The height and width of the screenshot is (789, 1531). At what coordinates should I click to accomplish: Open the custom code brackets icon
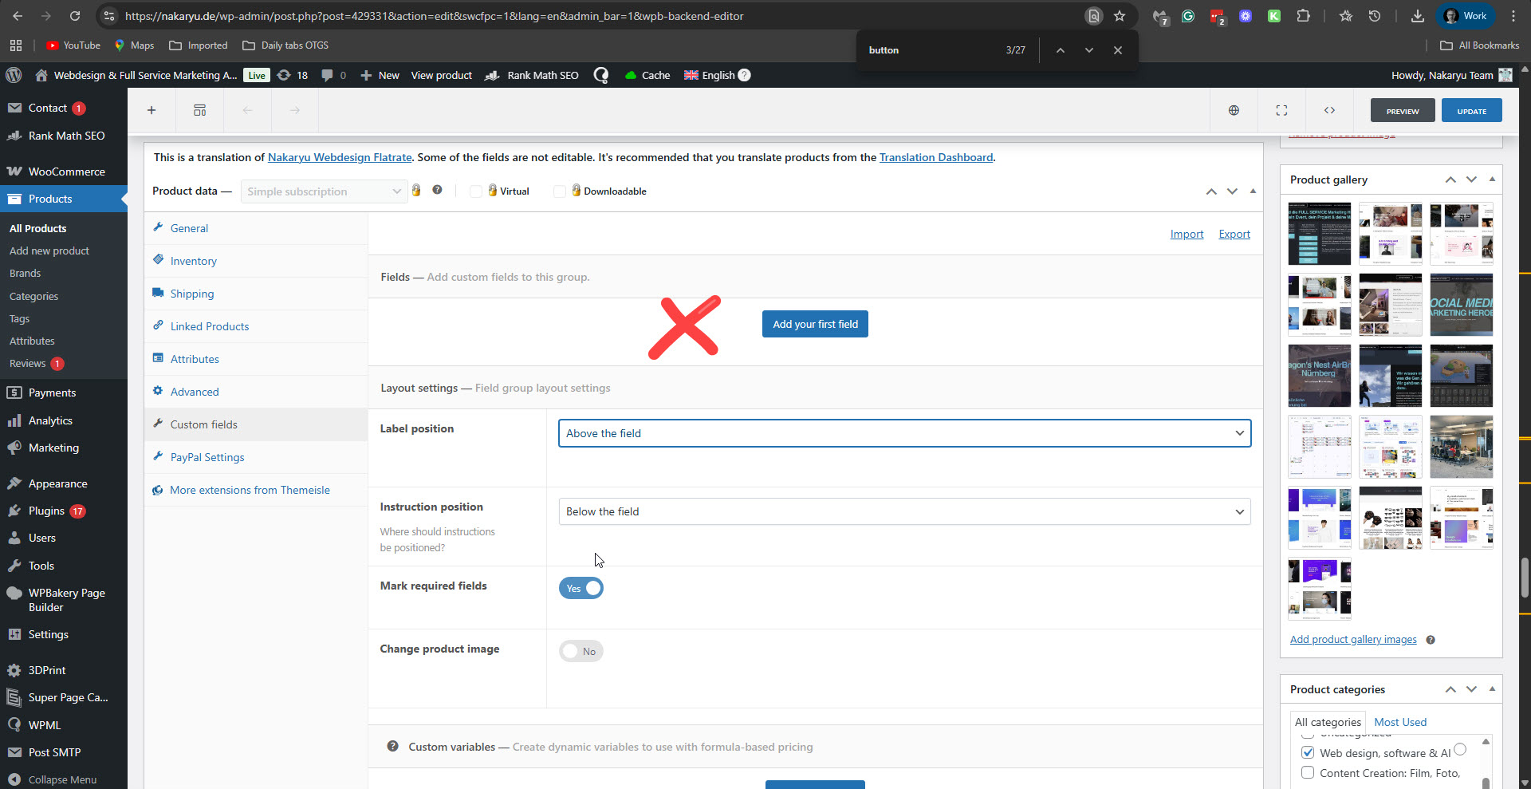click(x=1329, y=110)
